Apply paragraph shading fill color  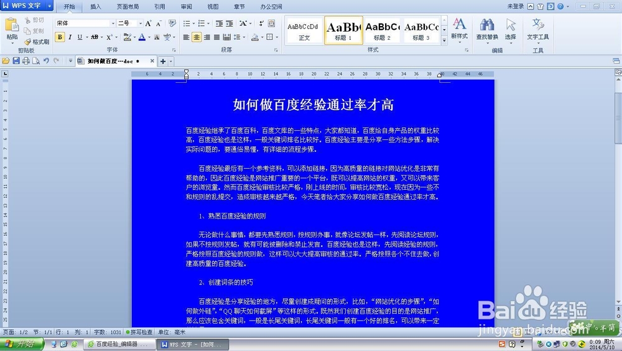tap(255, 37)
